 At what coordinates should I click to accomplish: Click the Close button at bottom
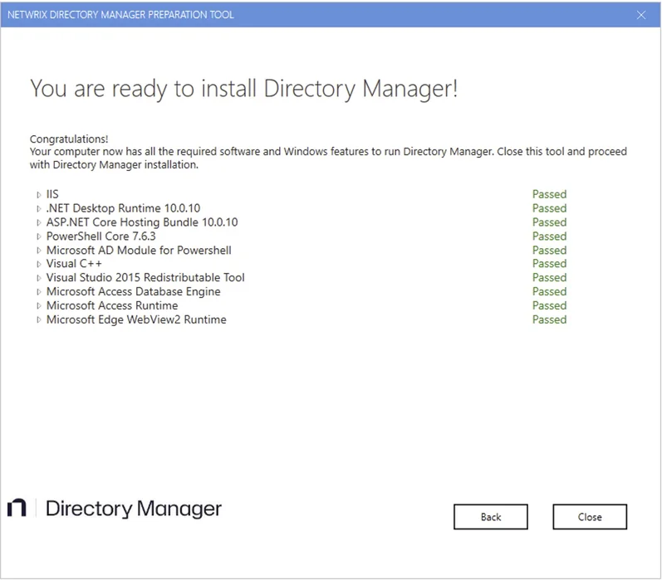click(590, 517)
